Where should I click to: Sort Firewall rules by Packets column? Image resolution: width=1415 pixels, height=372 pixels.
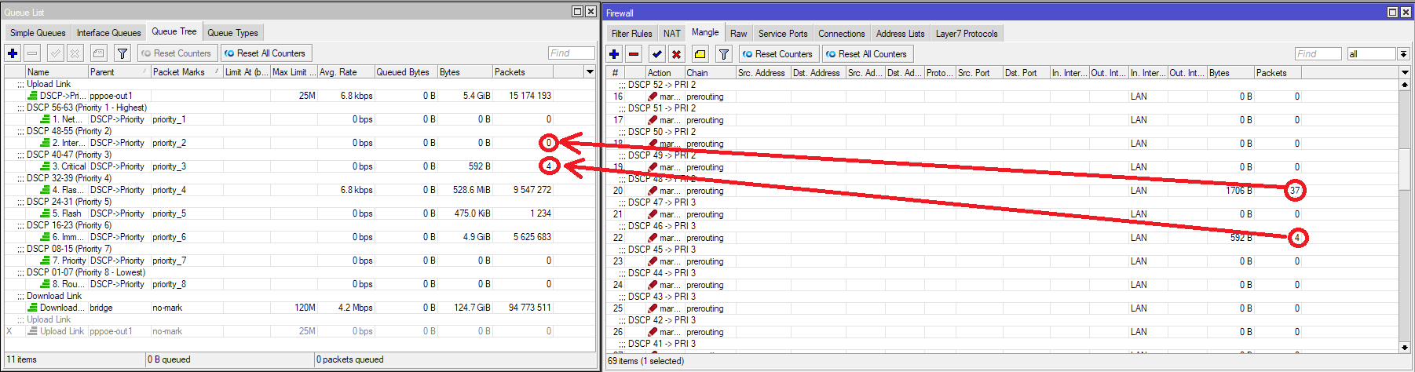point(1278,72)
